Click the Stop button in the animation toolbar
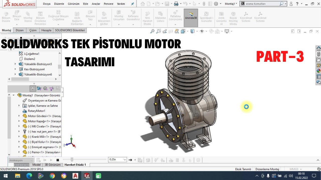Viewport: 321px width, 180px height. pyautogui.click(x=58, y=160)
